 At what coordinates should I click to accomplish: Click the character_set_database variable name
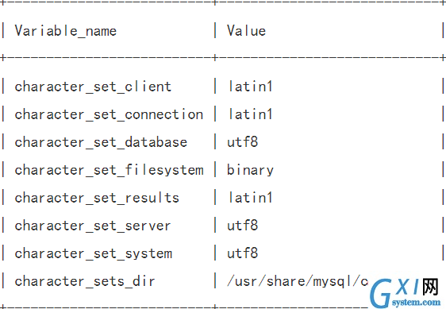(101, 142)
